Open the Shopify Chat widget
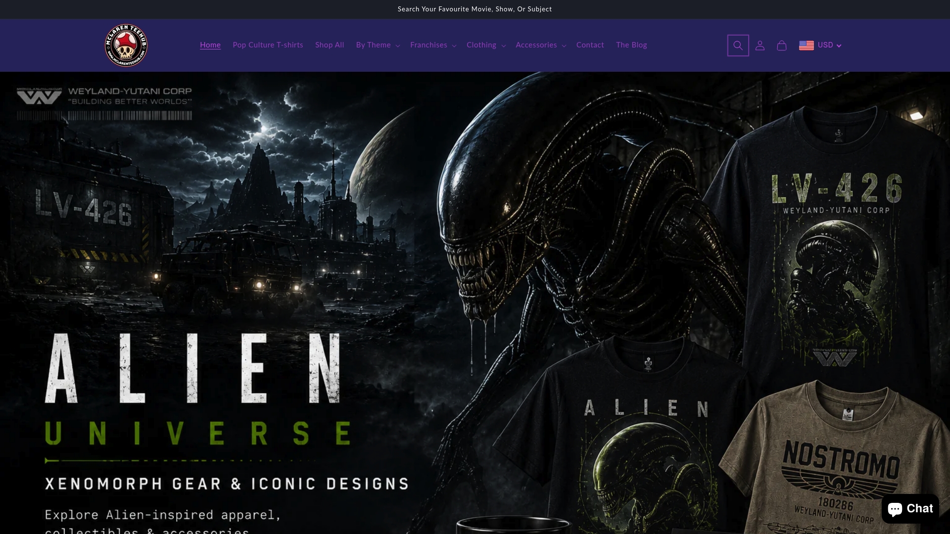 click(x=910, y=508)
